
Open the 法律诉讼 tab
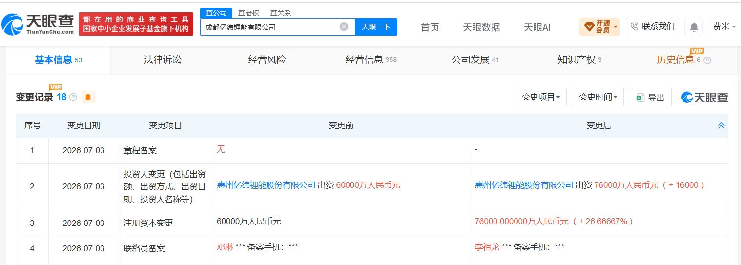pos(163,60)
